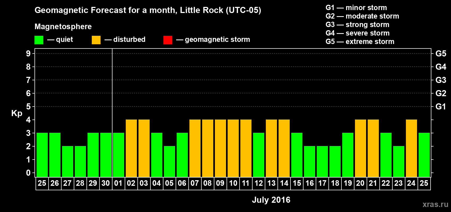Click date cell 21 on the axis

point(373,183)
